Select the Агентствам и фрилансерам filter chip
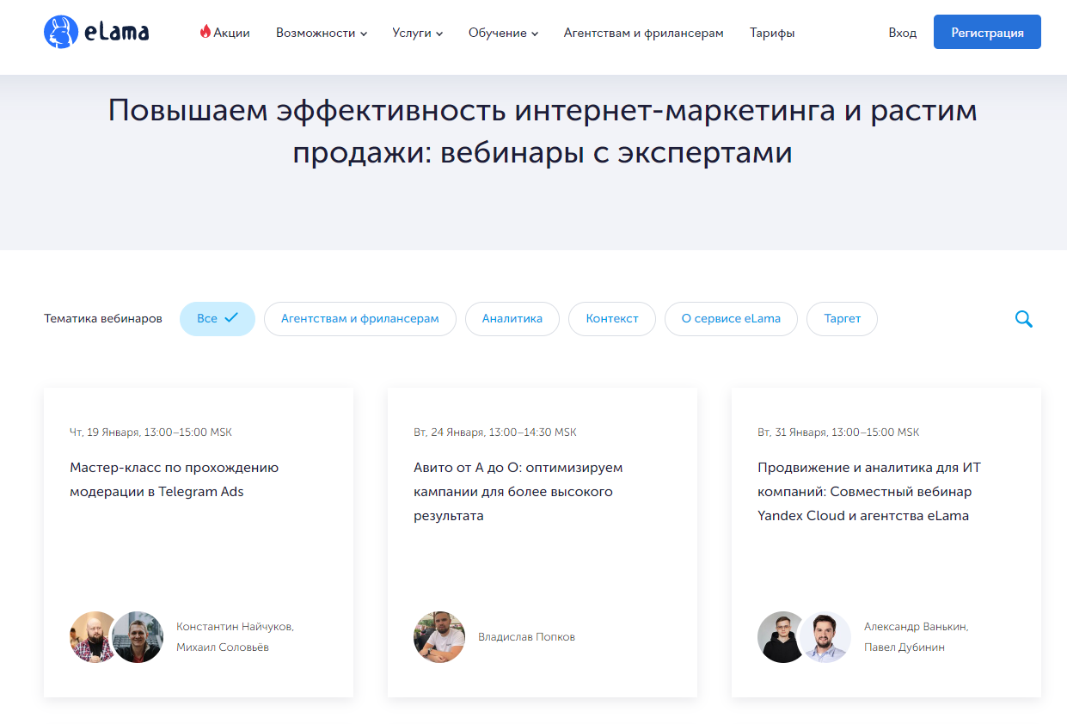 [x=360, y=318]
